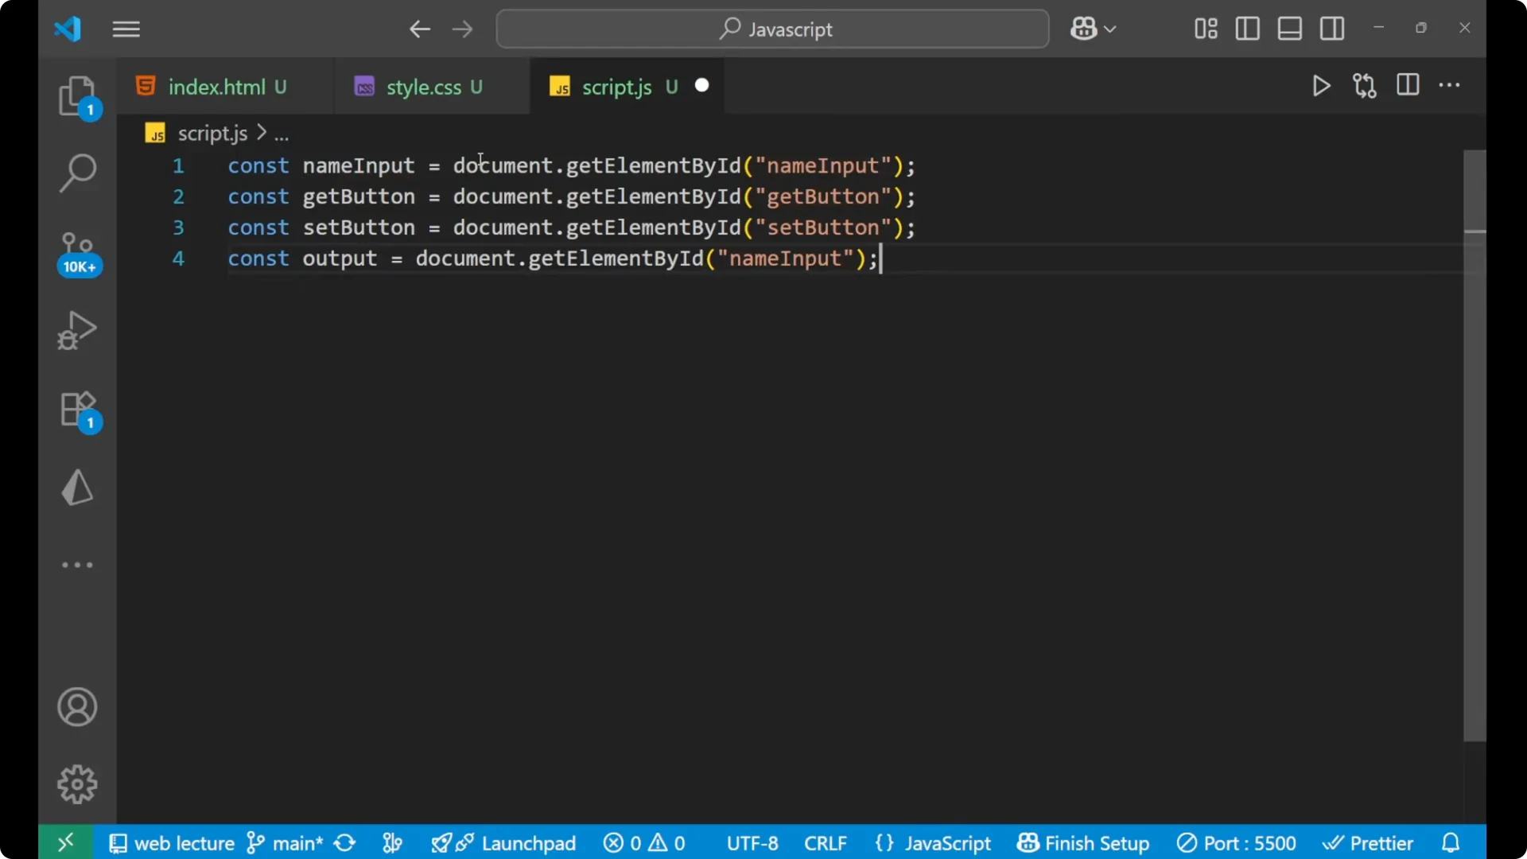The image size is (1527, 859).
Task: Open the Extensions panel
Action: point(77,410)
